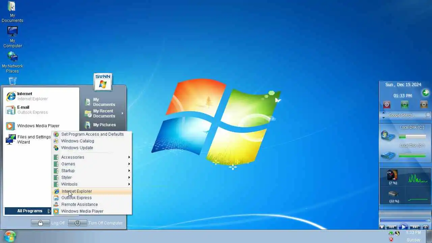Click the green arrow button in sidebar
The height and width of the screenshot is (243, 432).
[425, 93]
